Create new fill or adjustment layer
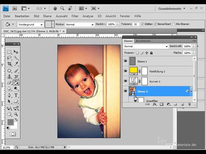The height and width of the screenshot is (154, 206). click(169, 104)
